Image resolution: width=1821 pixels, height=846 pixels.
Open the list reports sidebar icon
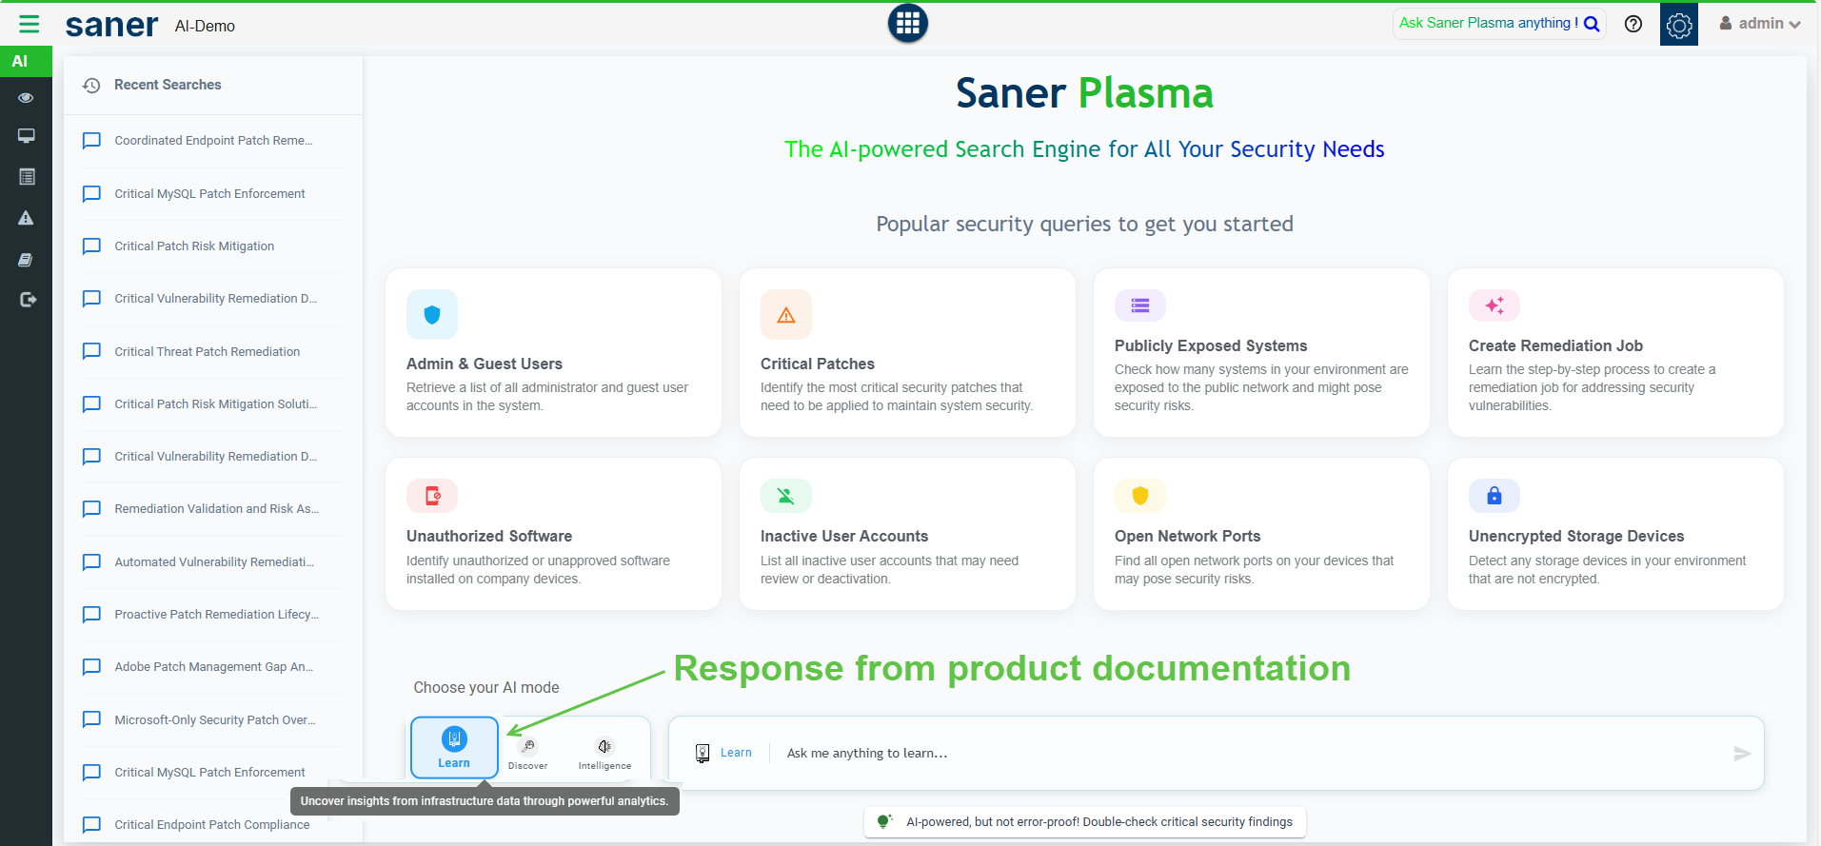pyautogui.click(x=26, y=177)
